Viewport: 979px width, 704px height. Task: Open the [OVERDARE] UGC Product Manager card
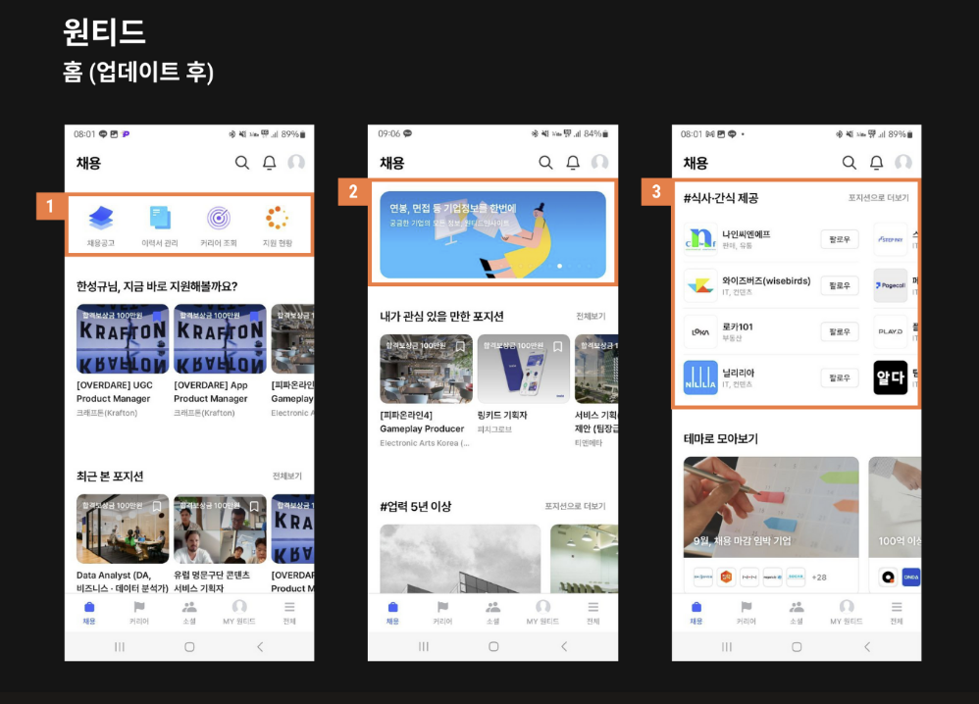point(123,361)
